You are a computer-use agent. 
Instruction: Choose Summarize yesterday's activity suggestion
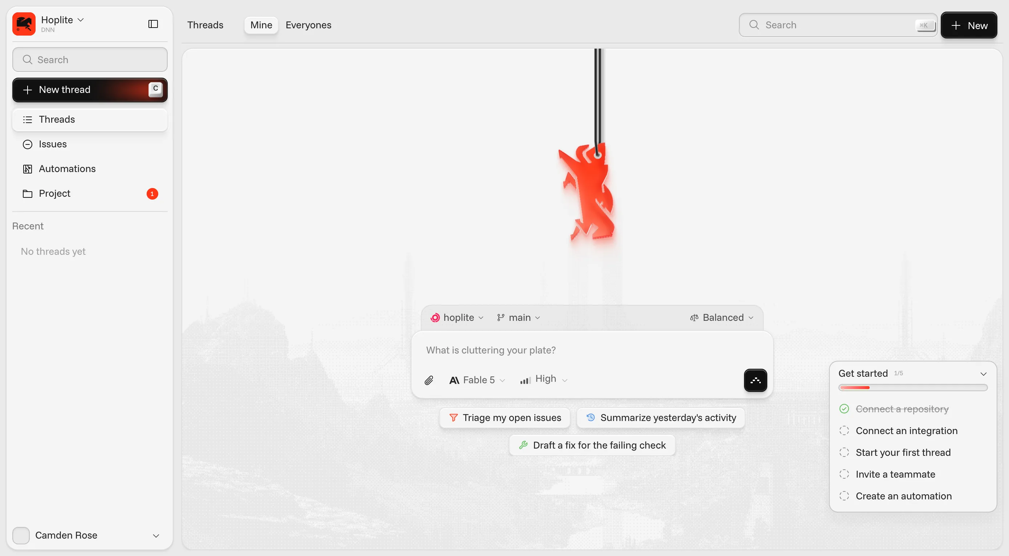coord(661,418)
